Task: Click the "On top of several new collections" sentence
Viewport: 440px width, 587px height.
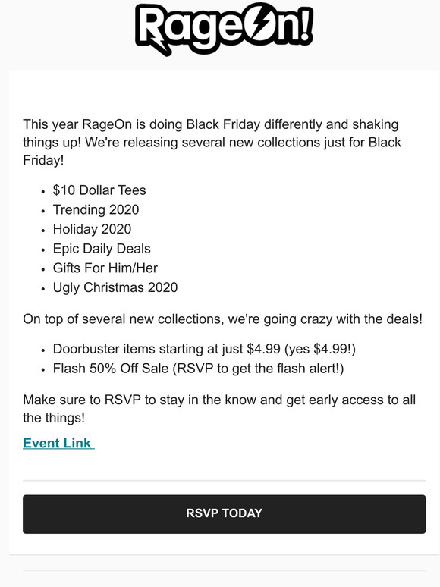Action: tap(222, 319)
